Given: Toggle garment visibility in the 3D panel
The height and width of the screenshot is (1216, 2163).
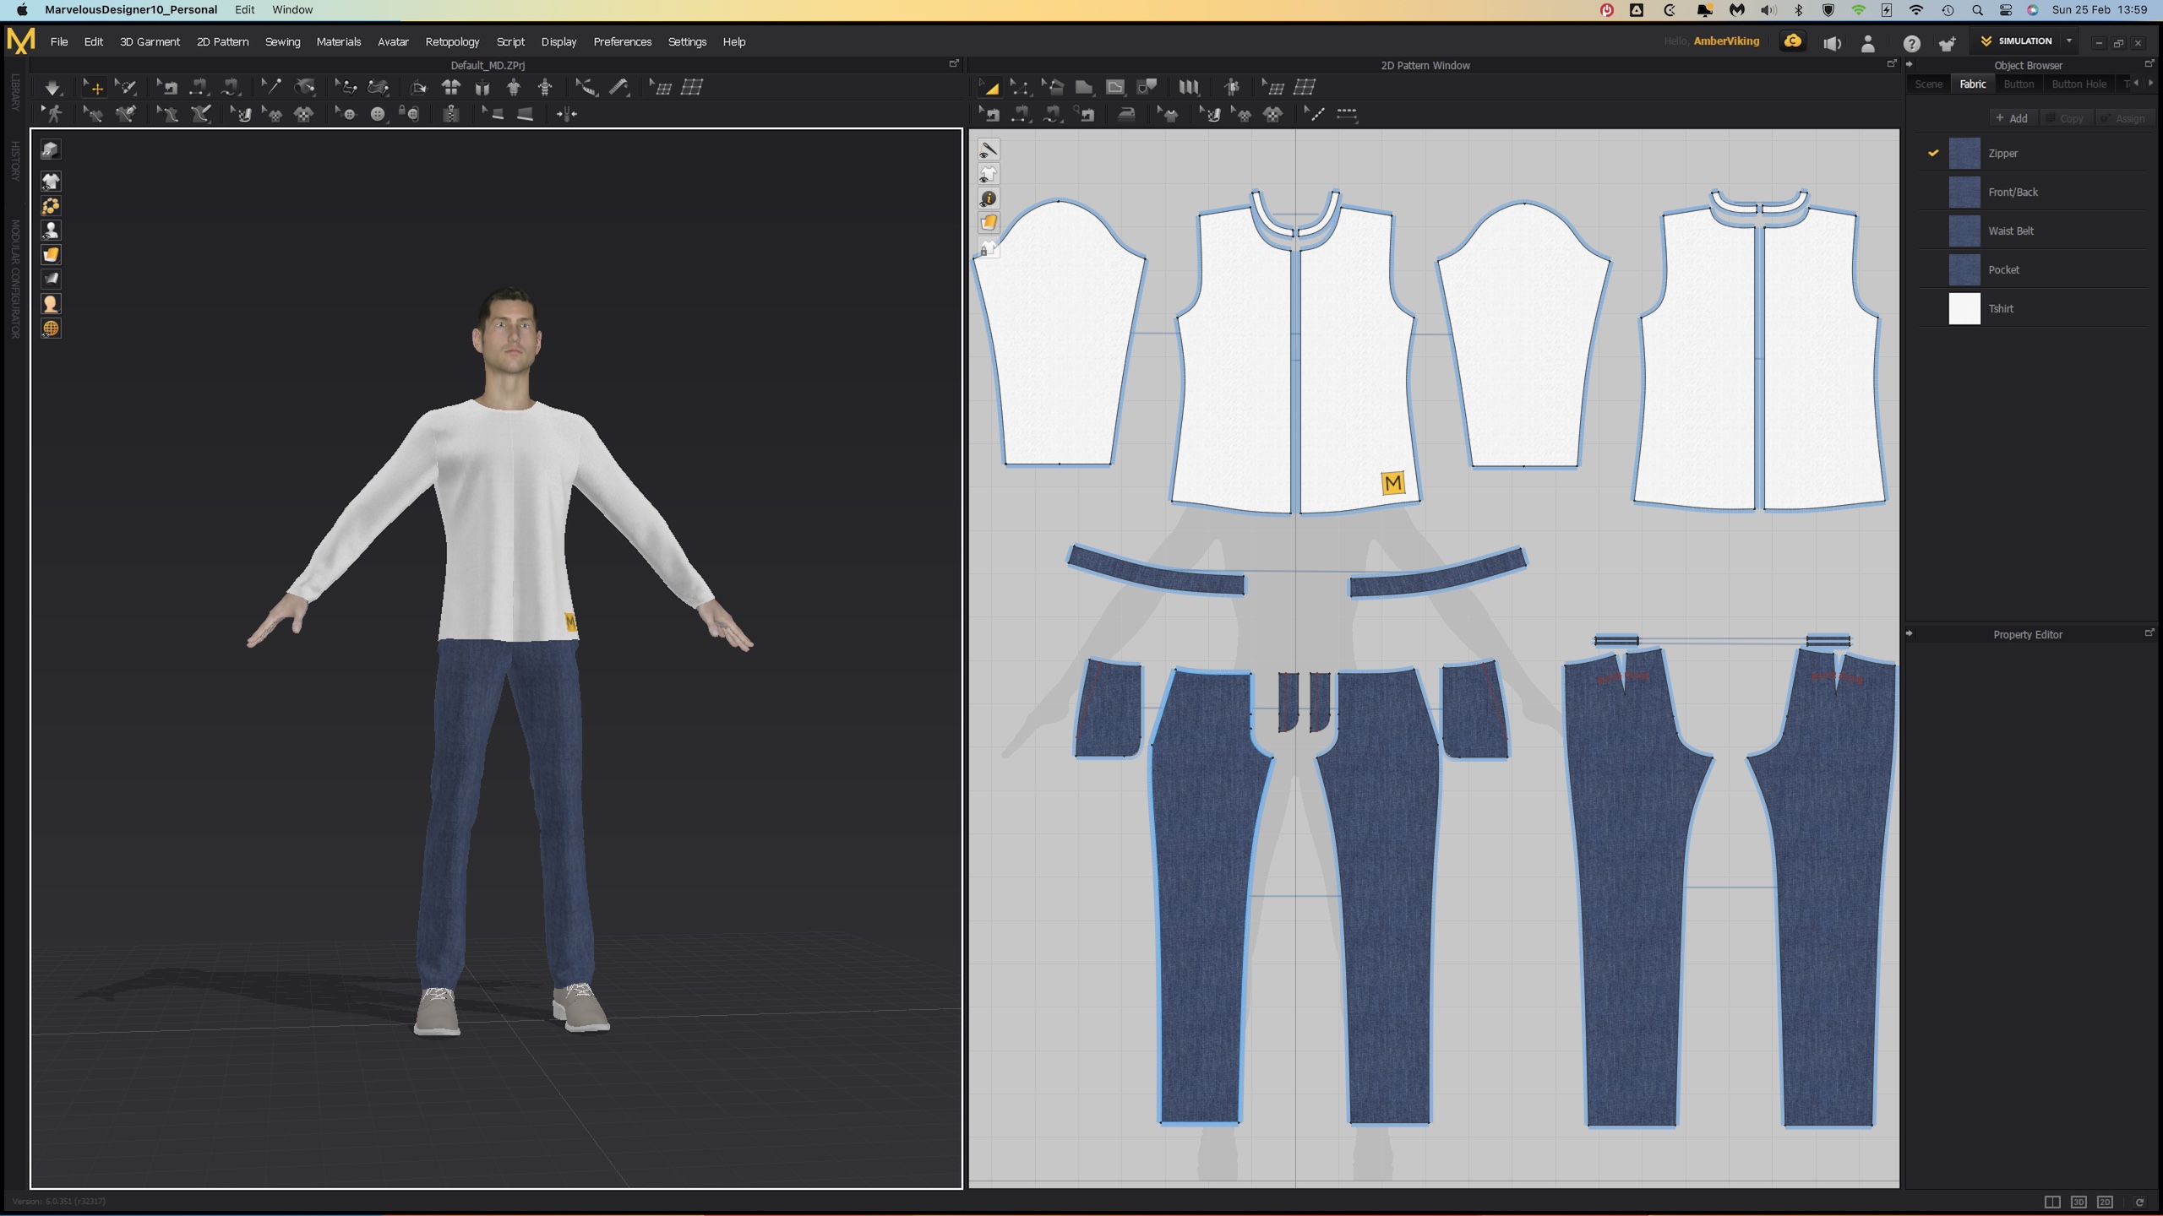Looking at the screenshot, I should coord(51,181).
